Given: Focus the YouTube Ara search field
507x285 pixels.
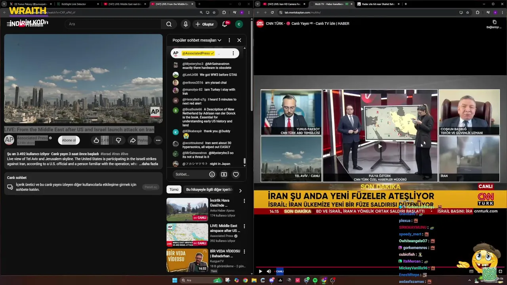Looking at the screenshot, I should [x=113, y=24].
